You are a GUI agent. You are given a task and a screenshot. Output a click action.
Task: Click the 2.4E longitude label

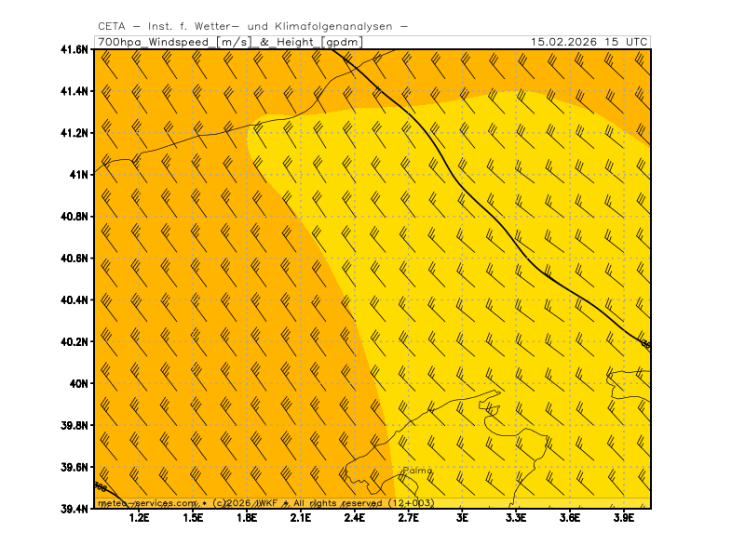355,518
